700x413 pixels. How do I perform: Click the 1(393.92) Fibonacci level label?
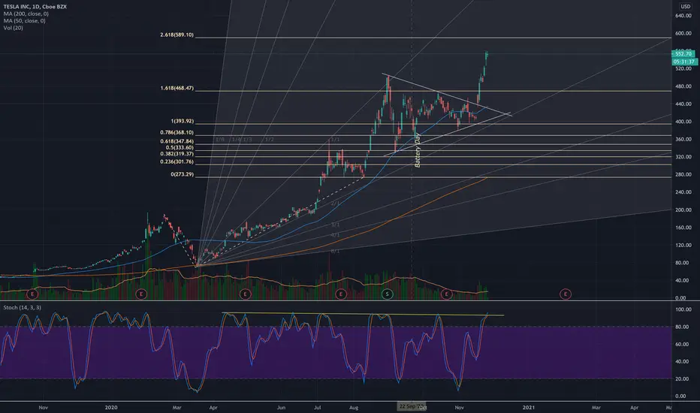[183, 122]
